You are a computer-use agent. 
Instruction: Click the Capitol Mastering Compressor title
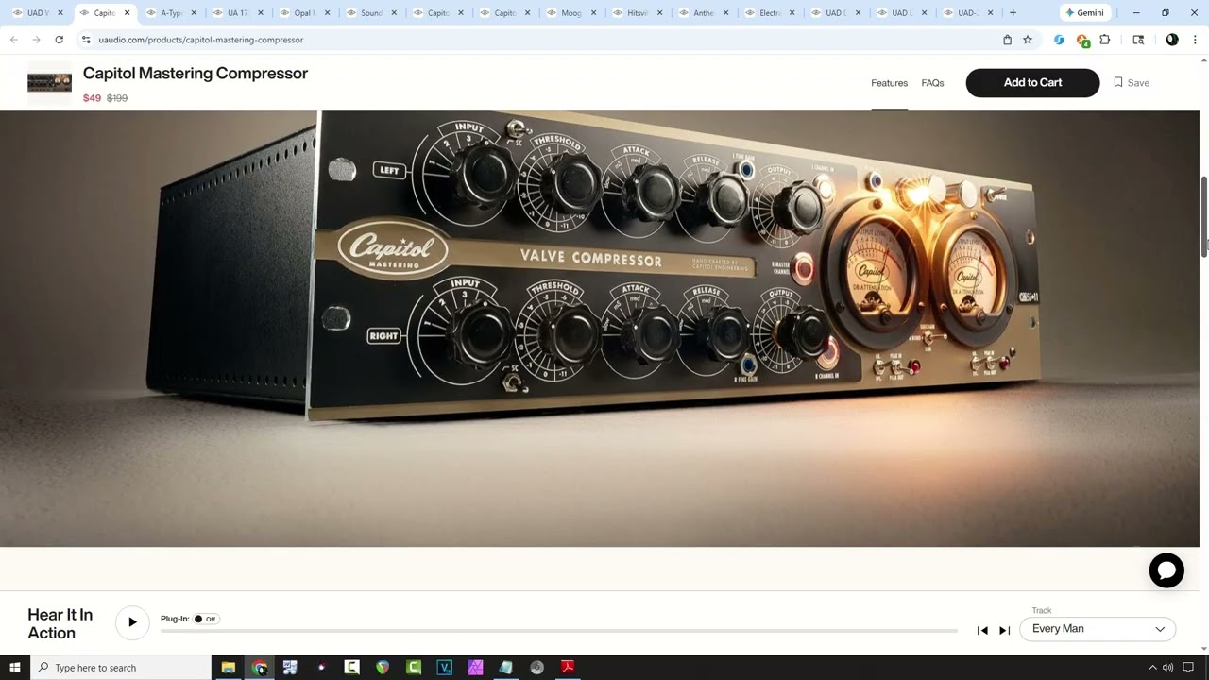[x=196, y=74]
